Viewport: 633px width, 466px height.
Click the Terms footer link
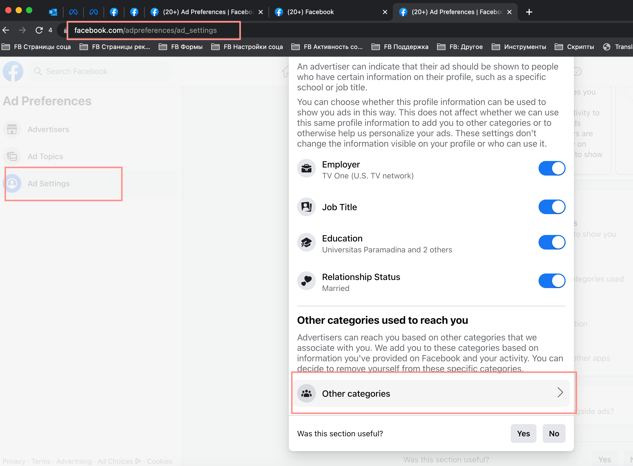[x=41, y=461]
